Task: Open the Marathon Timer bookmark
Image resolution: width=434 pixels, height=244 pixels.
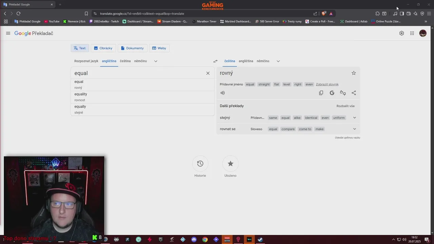Action: pyautogui.click(x=204, y=21)
